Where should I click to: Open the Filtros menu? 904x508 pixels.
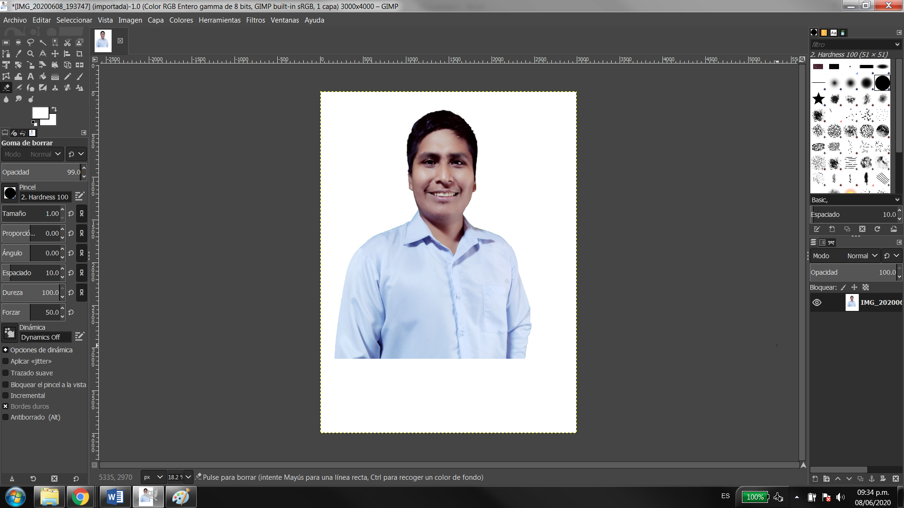coord(255,20)
